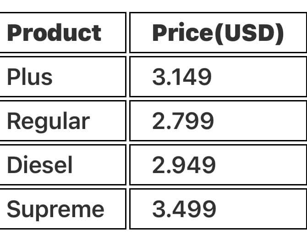Click the 2.799 price cell
The image size is (307, 241).
pyautogui.click(x=183, y=121)
